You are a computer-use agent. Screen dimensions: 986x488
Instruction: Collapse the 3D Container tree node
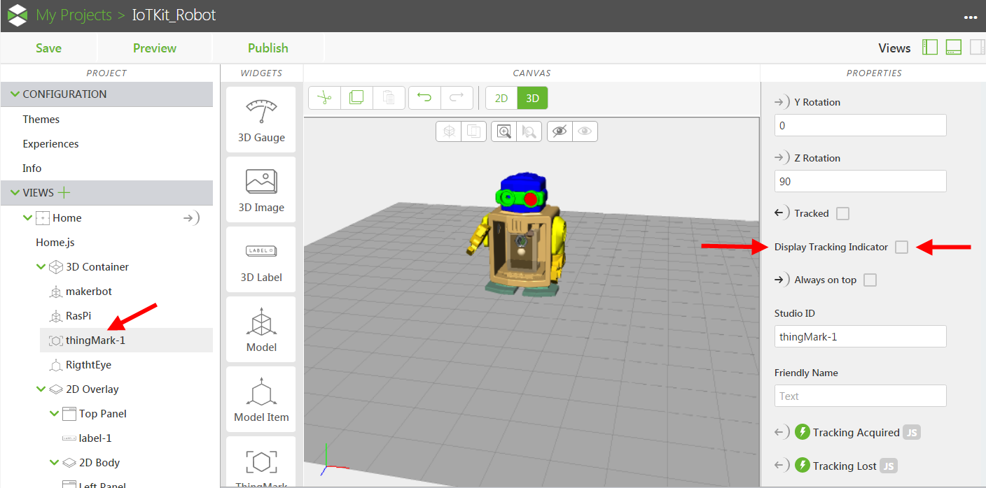[x=41, y=266]
